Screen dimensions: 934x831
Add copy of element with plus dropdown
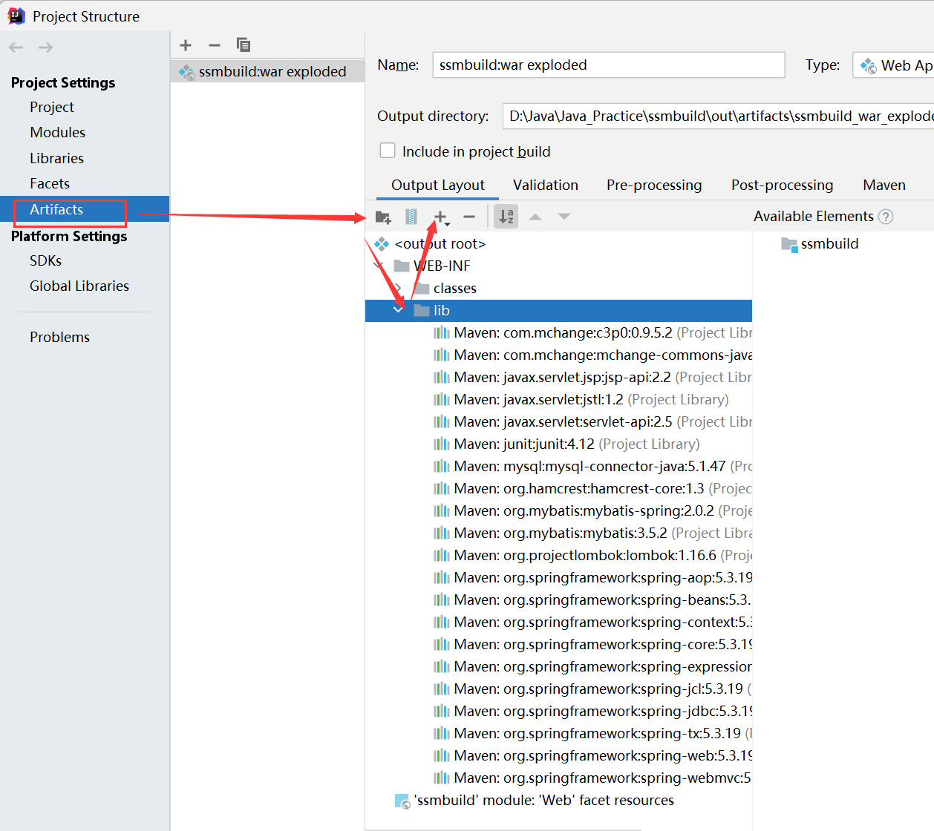pos(441,217)
